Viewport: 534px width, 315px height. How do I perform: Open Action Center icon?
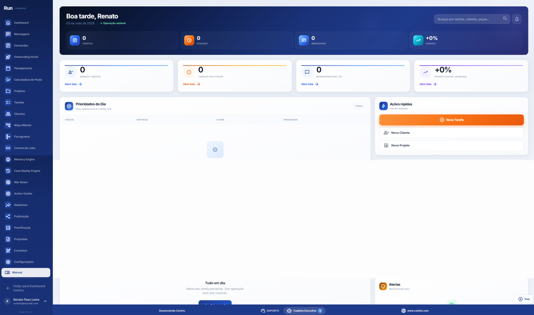click(x=8, y=194)
